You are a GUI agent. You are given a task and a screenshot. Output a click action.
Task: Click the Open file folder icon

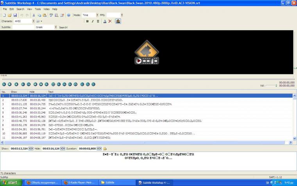coord(9,15)
